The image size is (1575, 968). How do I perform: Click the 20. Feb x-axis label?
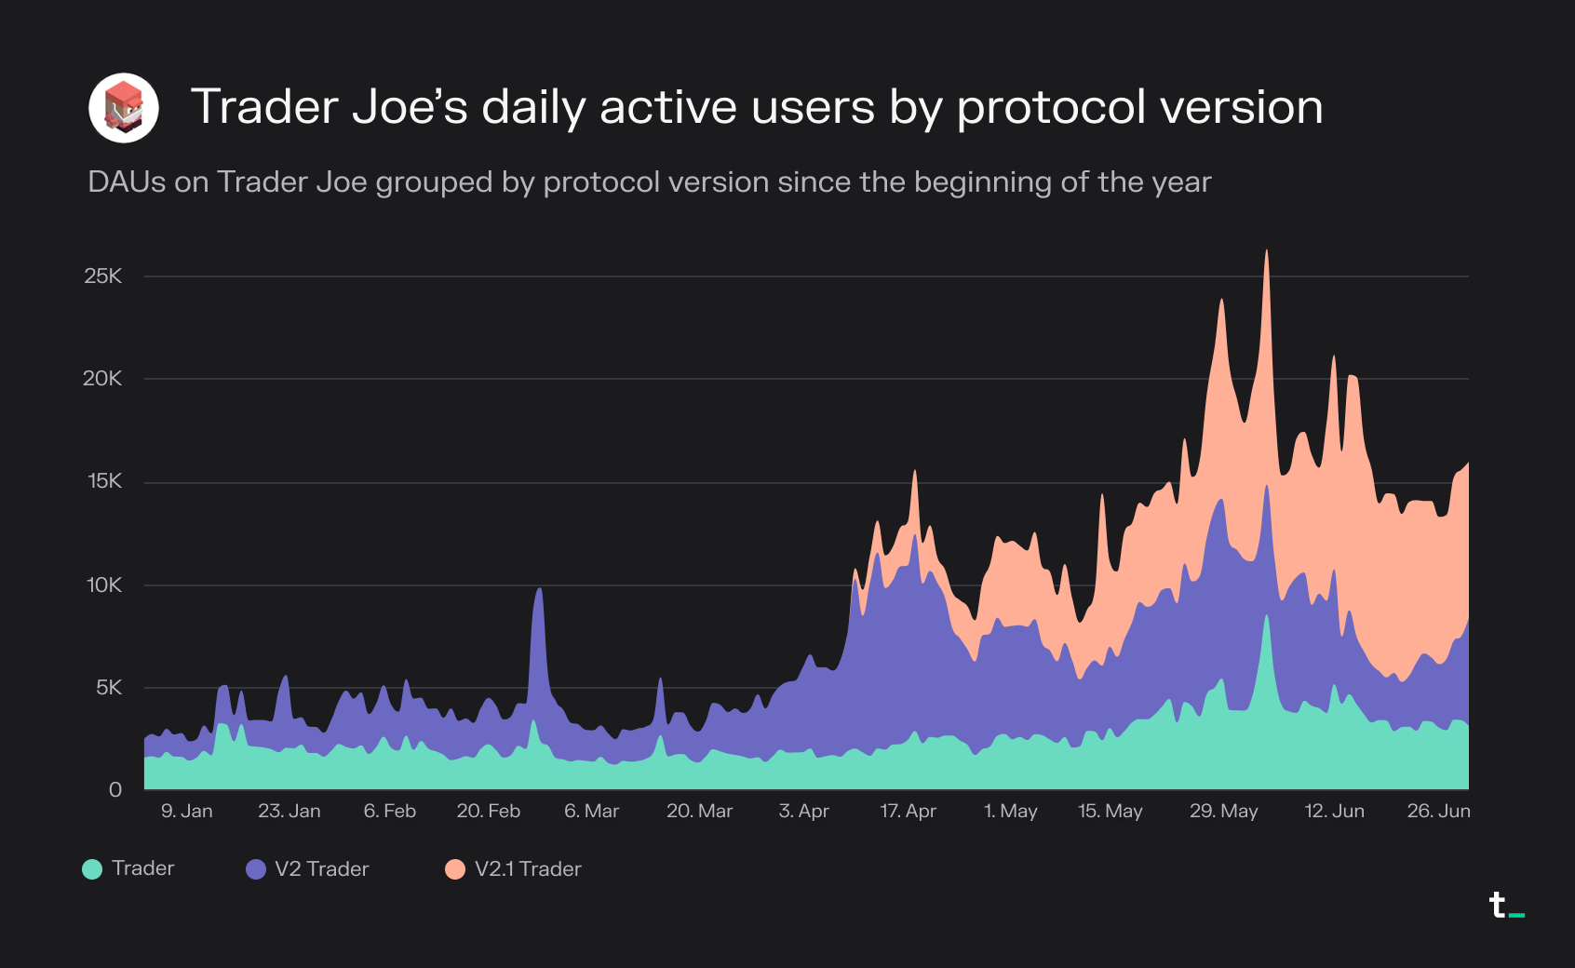coord(489,811)
